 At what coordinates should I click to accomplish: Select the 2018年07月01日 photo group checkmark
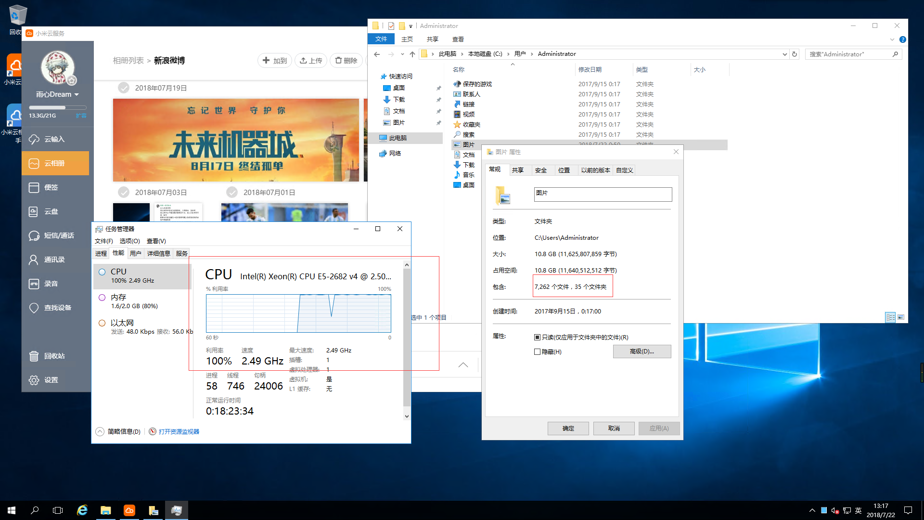tap(232, 192)
